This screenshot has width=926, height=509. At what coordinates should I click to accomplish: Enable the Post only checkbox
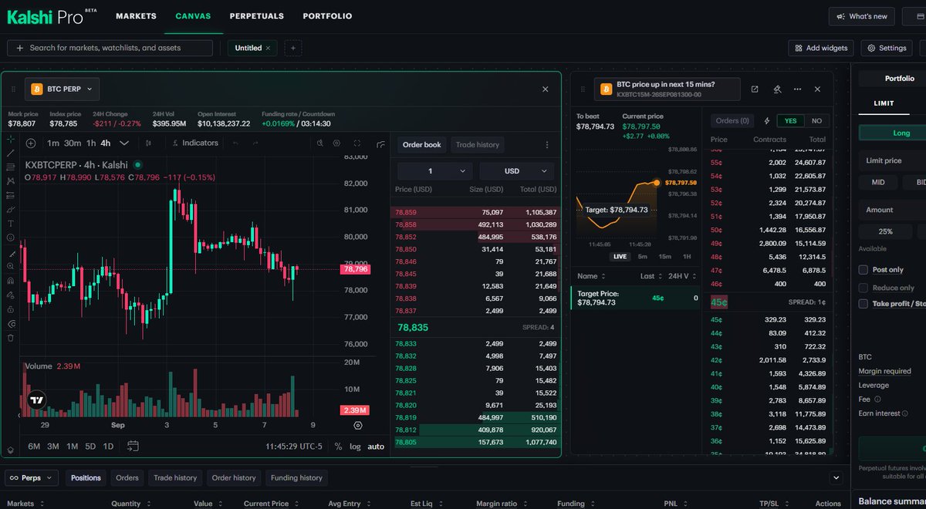click(x=863, y=270)
